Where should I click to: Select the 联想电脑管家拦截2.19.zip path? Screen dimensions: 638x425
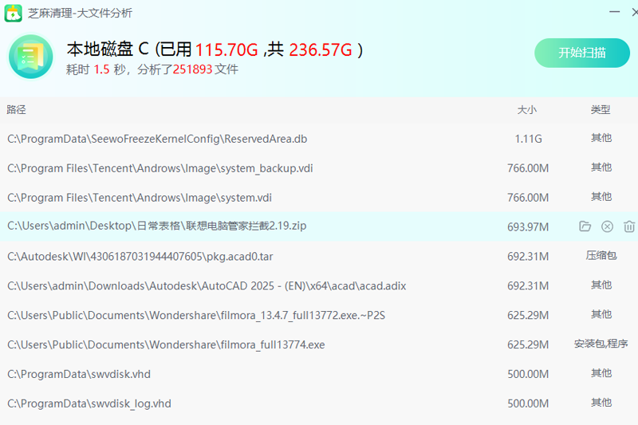click(156, 226)
